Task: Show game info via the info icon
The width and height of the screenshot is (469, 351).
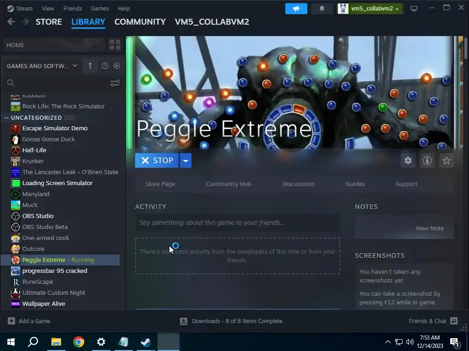Action: [427, 160]
